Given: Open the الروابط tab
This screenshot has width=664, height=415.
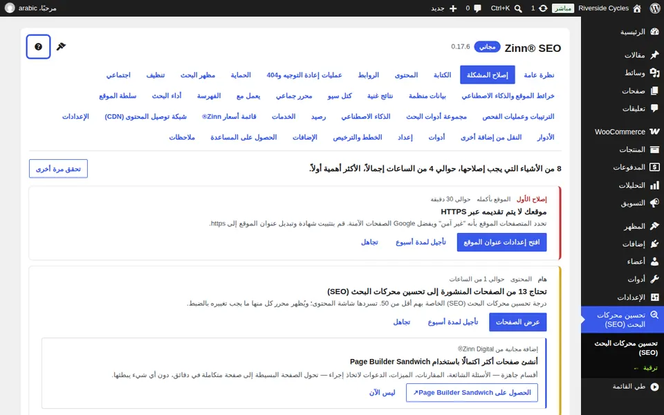Looking at the screenshot, I should [x=369, y=75].
